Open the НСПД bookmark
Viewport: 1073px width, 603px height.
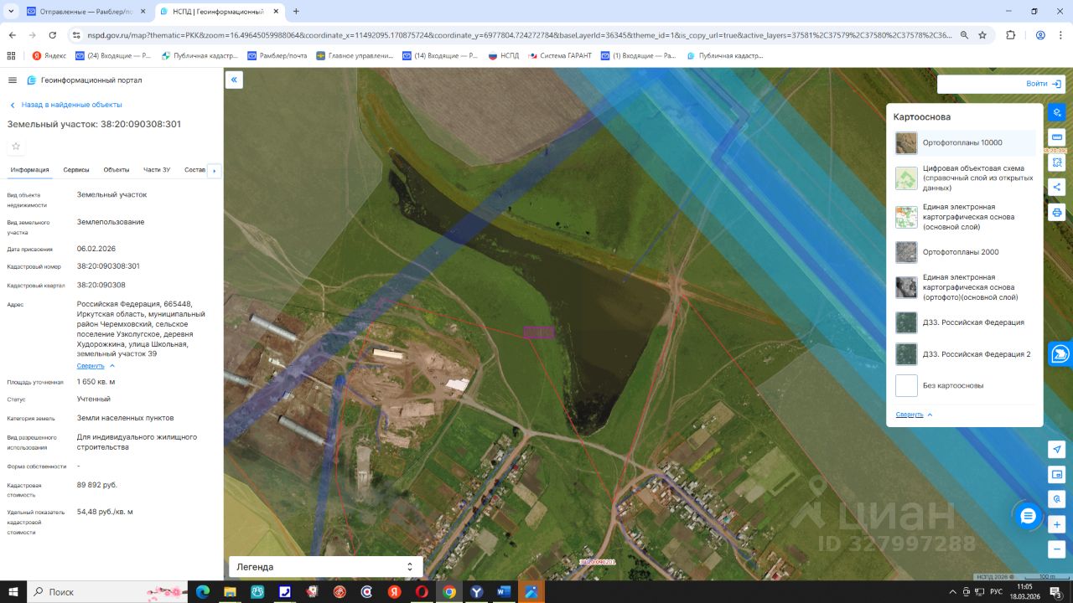click(503, 56)
